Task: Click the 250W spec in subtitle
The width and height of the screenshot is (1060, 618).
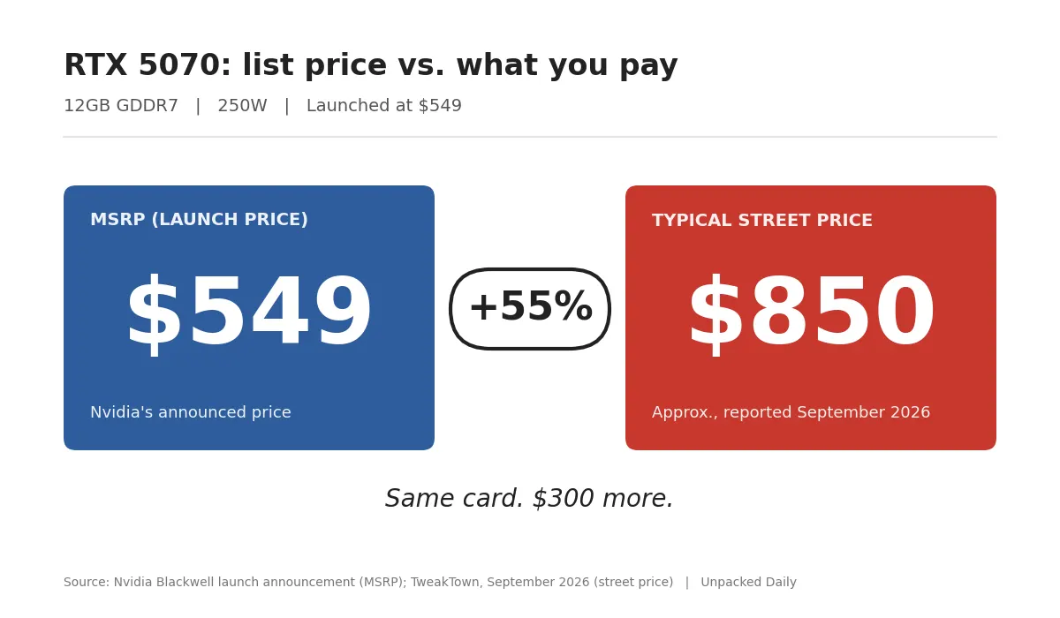Action: tap(242, 106)
